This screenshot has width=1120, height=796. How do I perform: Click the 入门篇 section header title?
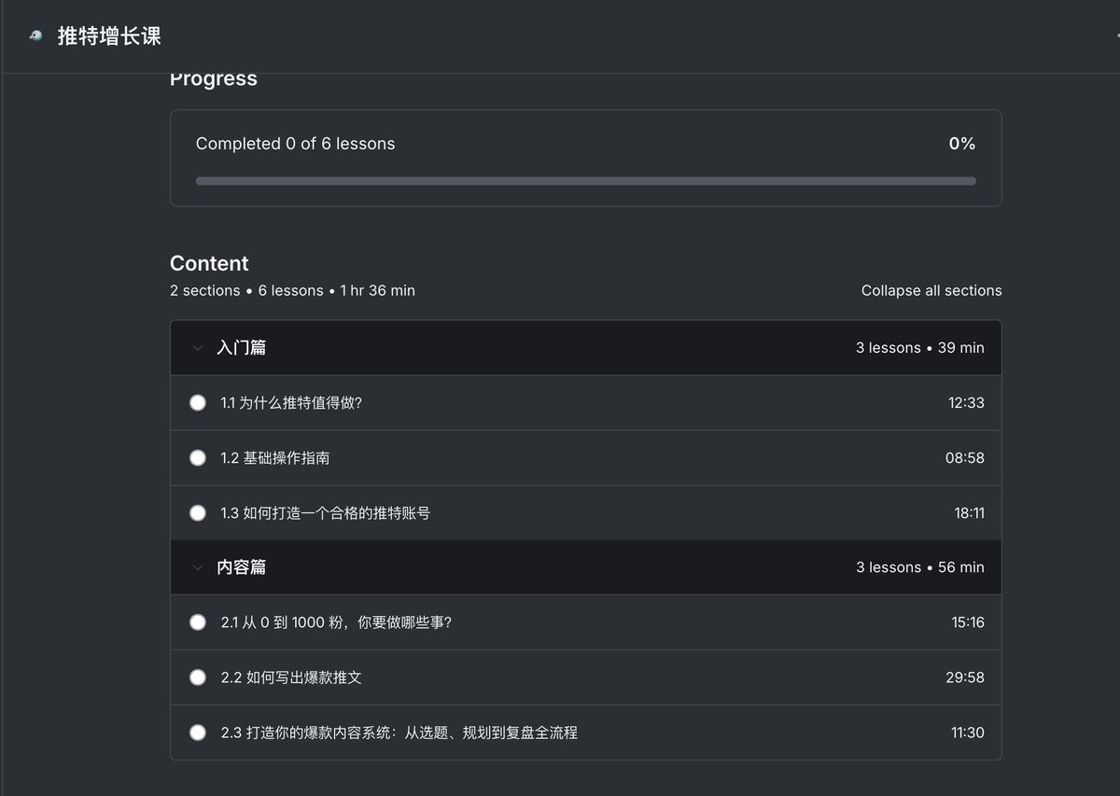(x=241, y=348)
